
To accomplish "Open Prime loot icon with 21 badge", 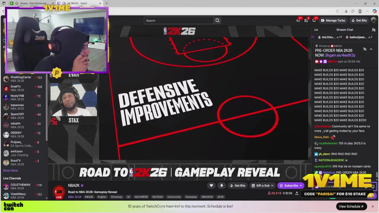I will (x=298, y=20).
